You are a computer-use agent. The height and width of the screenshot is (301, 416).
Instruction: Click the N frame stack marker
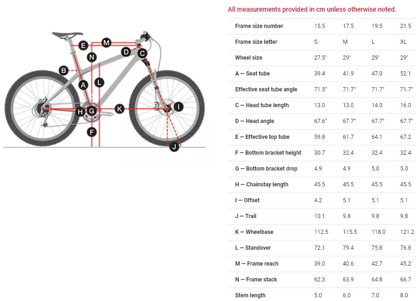pyautogui.click(x=92, y=57)
